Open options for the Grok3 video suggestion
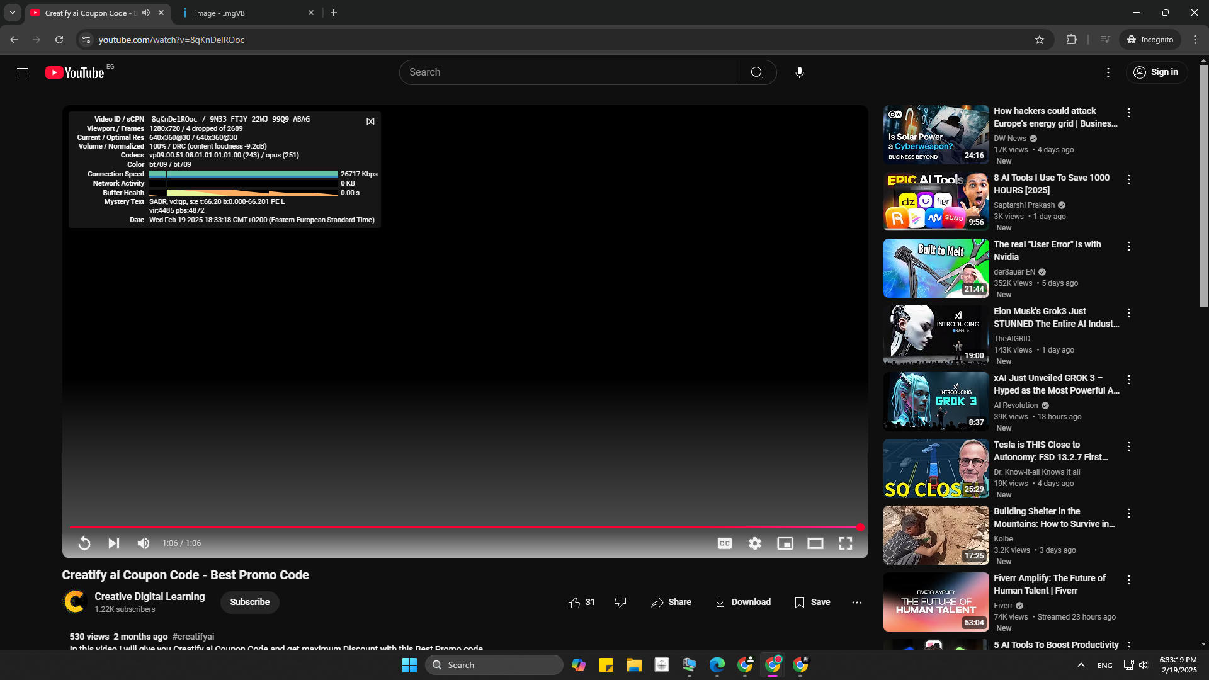 [x=1129, y=313]
